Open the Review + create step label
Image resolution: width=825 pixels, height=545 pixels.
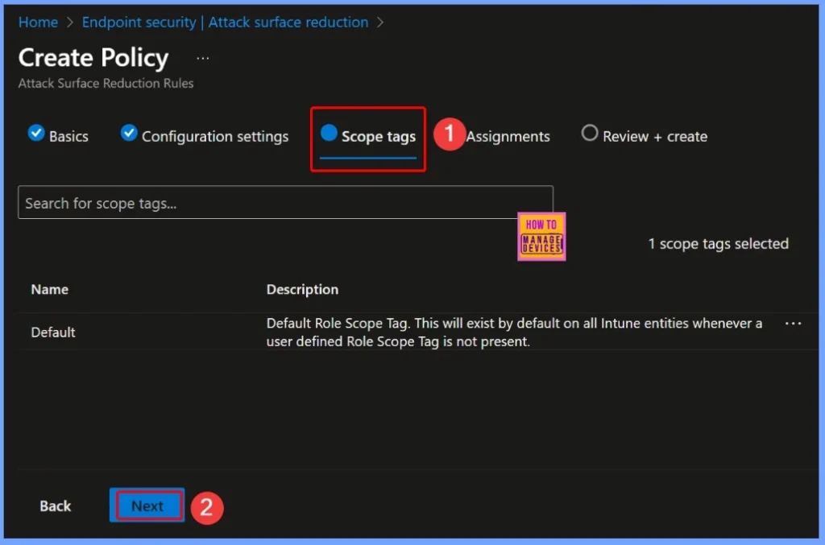point(655,137)
